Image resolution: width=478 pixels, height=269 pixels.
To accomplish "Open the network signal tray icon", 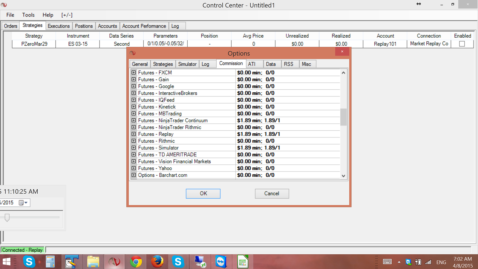I will [428, 262].
